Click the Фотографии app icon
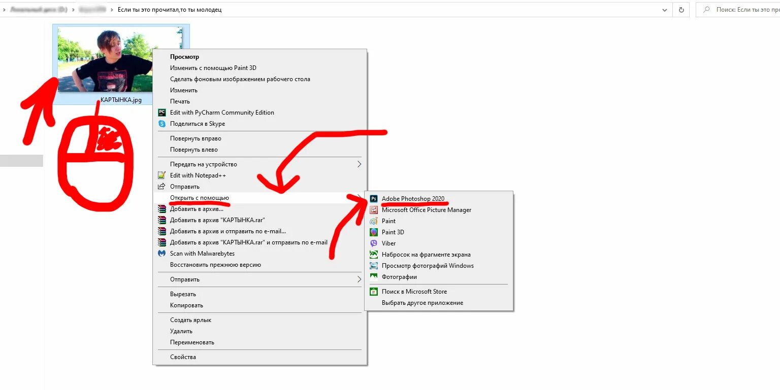This screenshot has width=780, height=390. pyautogui.click(x=374, y=277)
